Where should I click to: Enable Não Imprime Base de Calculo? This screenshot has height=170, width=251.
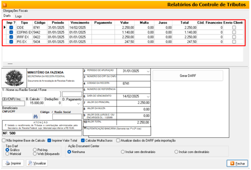tap(4, 140)
